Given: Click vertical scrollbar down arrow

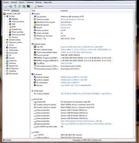Looking at the screenshot, I should [134, 137].
